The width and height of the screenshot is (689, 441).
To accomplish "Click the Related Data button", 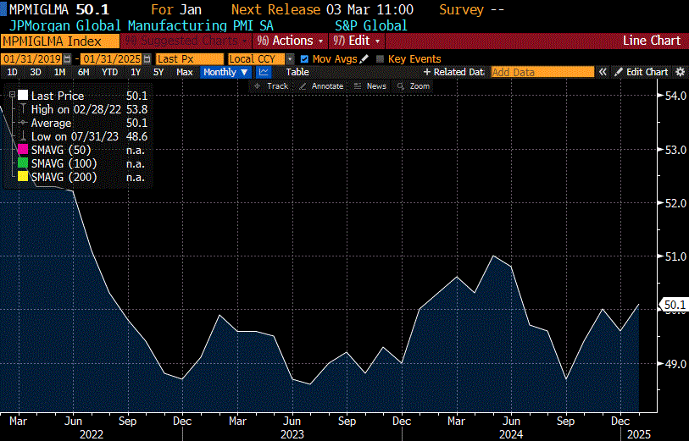I will pyautogui.click(x=453, y=73).
